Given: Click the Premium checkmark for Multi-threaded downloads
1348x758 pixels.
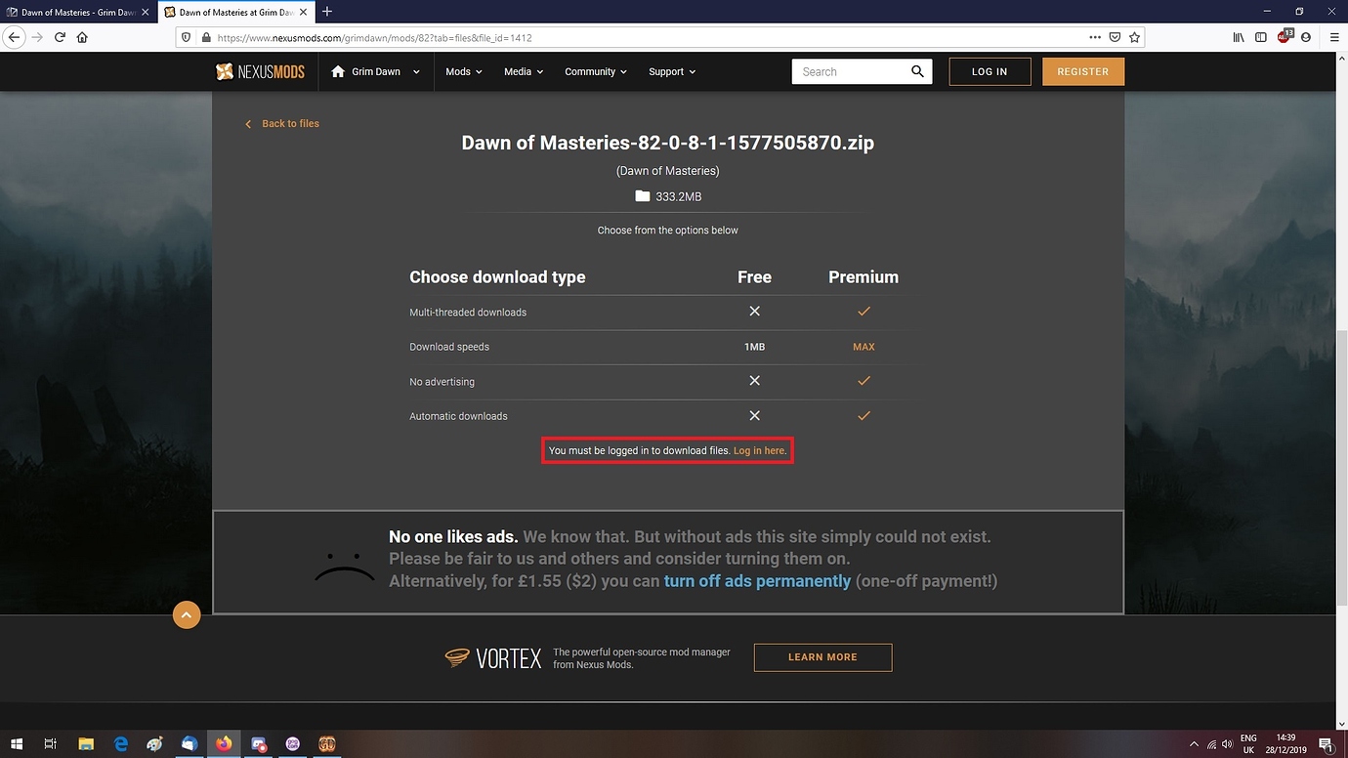Looking at the screenshot, I should pyautogui.click(x=864, y=311).
